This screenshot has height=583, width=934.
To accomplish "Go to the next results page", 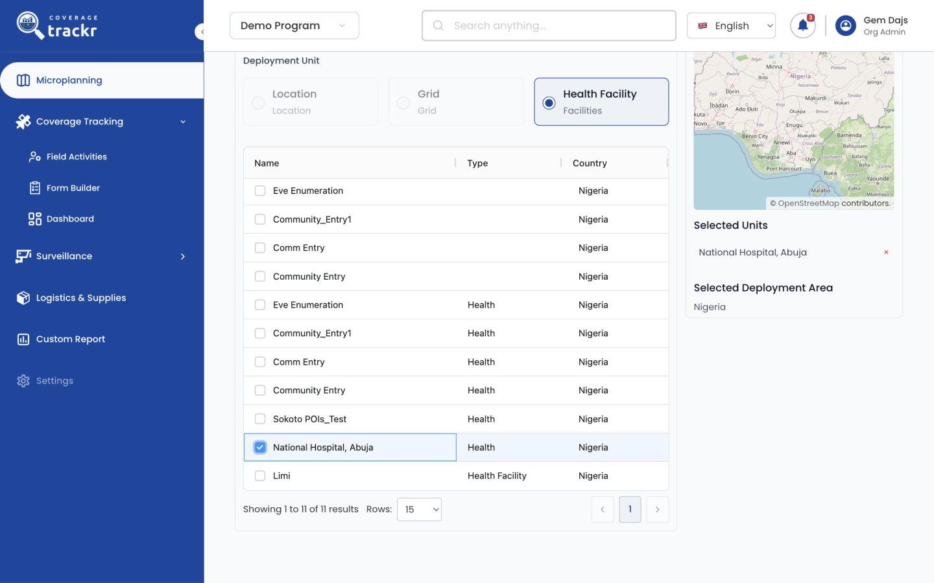I will click(658, 510).
